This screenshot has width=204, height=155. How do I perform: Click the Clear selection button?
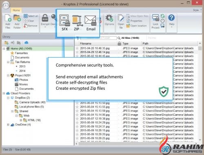tap(29, 21)
